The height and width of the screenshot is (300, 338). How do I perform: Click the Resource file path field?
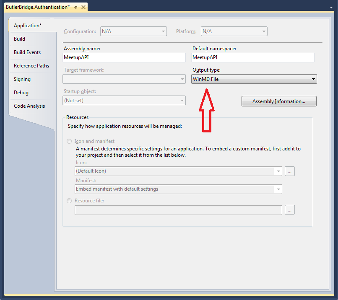coord(178,210)
